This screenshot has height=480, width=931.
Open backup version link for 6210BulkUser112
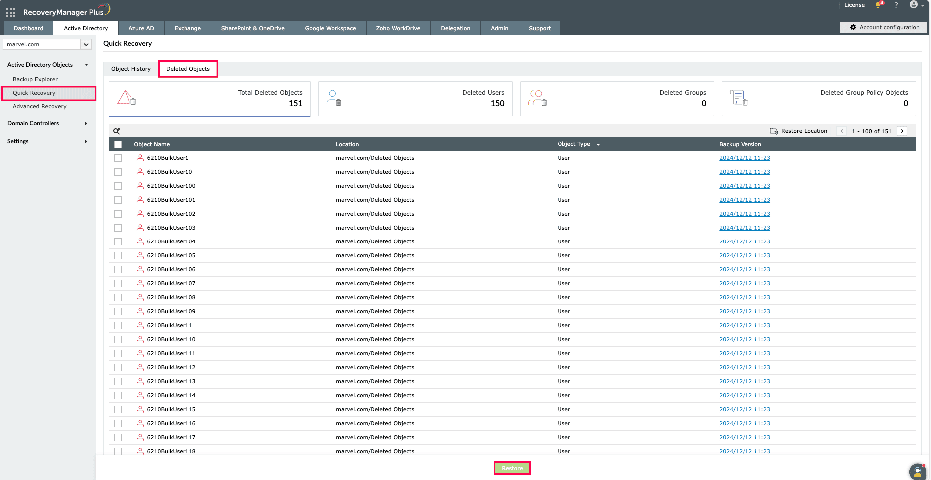pyautogui.click(x=745, y=367)
